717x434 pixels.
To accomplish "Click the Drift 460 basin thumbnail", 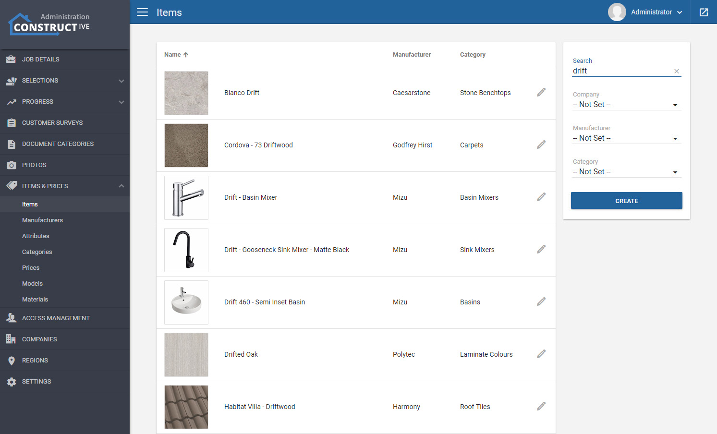I will coord(186,302).
